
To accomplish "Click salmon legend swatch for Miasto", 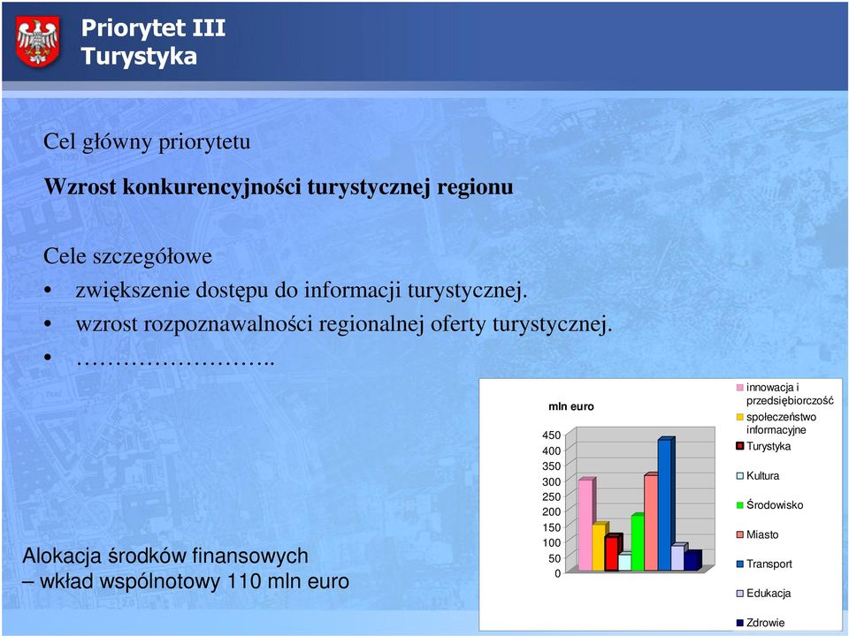I will [x=739, y=535].
